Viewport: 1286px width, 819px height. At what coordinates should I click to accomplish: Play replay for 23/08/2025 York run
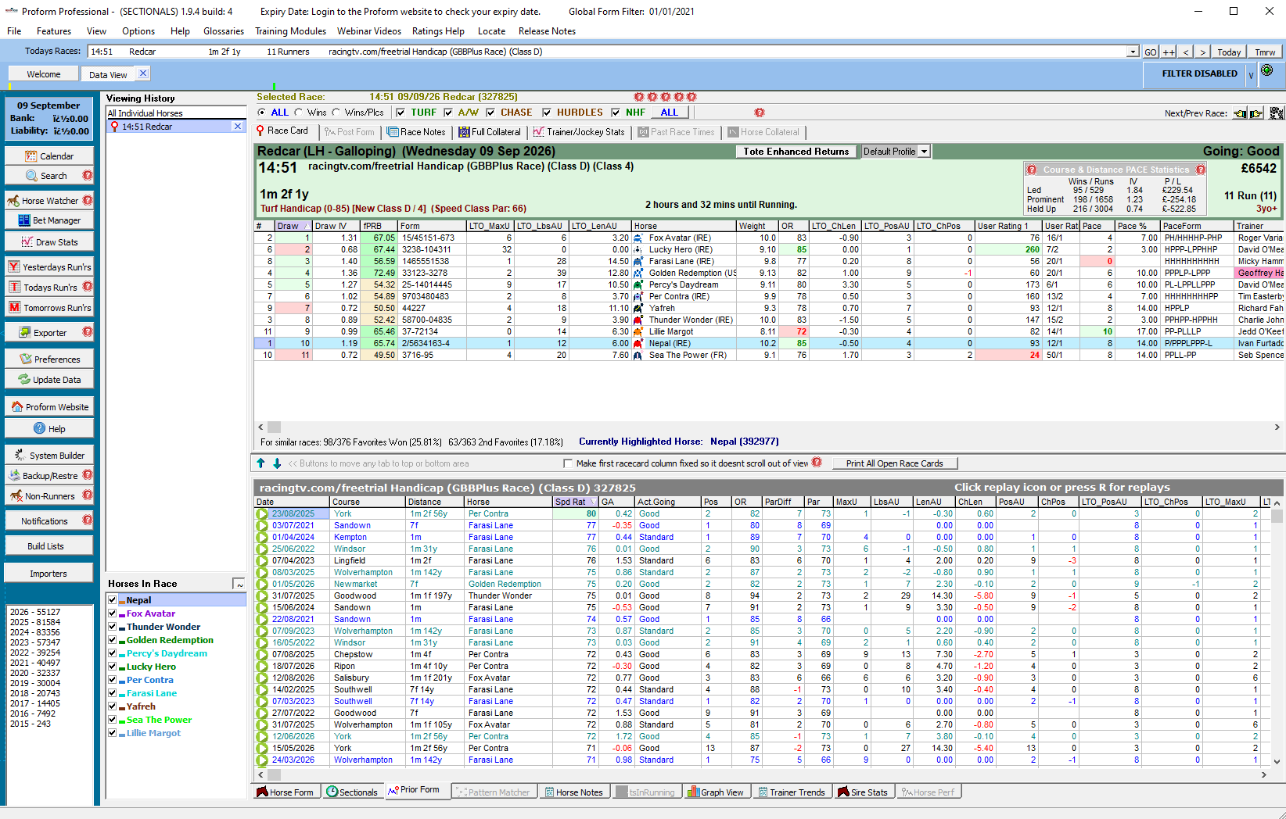(x=262, y=514)
